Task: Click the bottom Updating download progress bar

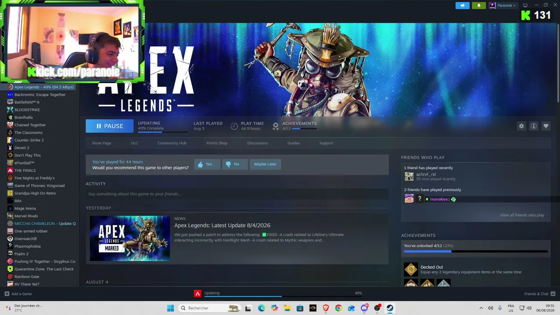Action: click(x=283, y=297)
